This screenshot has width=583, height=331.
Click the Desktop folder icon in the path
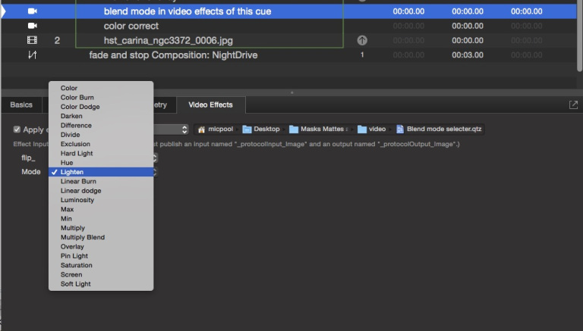coord(247,130)
